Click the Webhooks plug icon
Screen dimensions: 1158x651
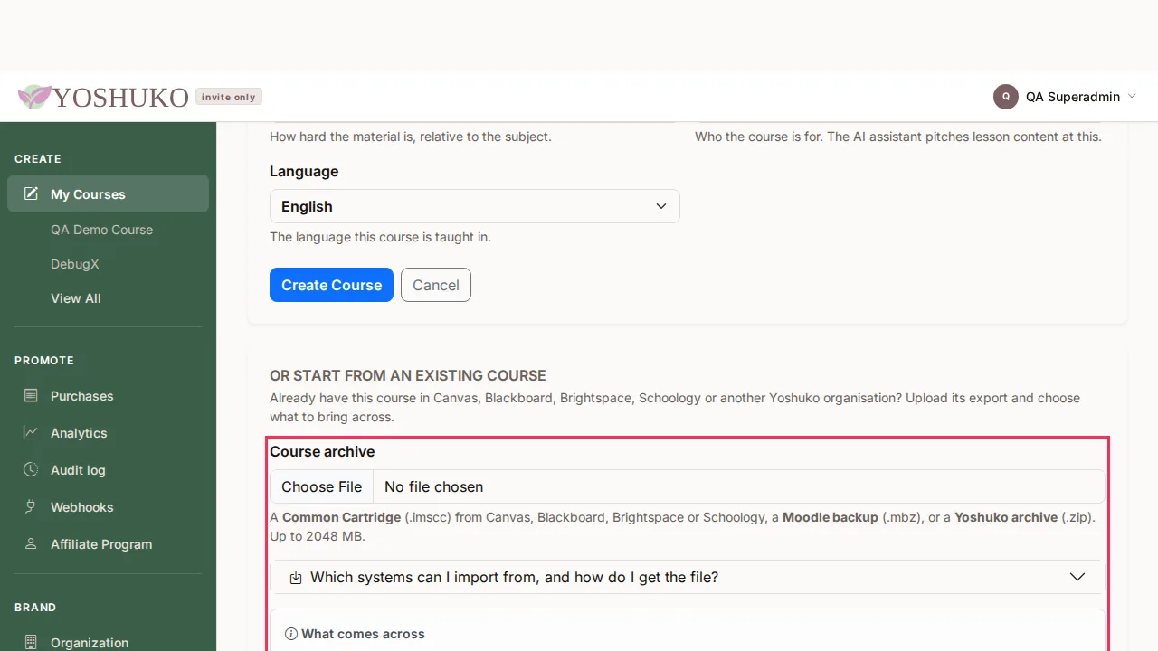(31, 506)
